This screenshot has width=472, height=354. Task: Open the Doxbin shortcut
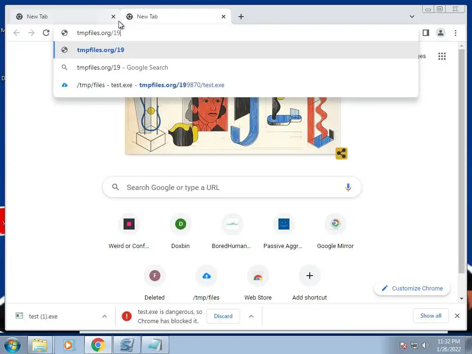point(181,231)
